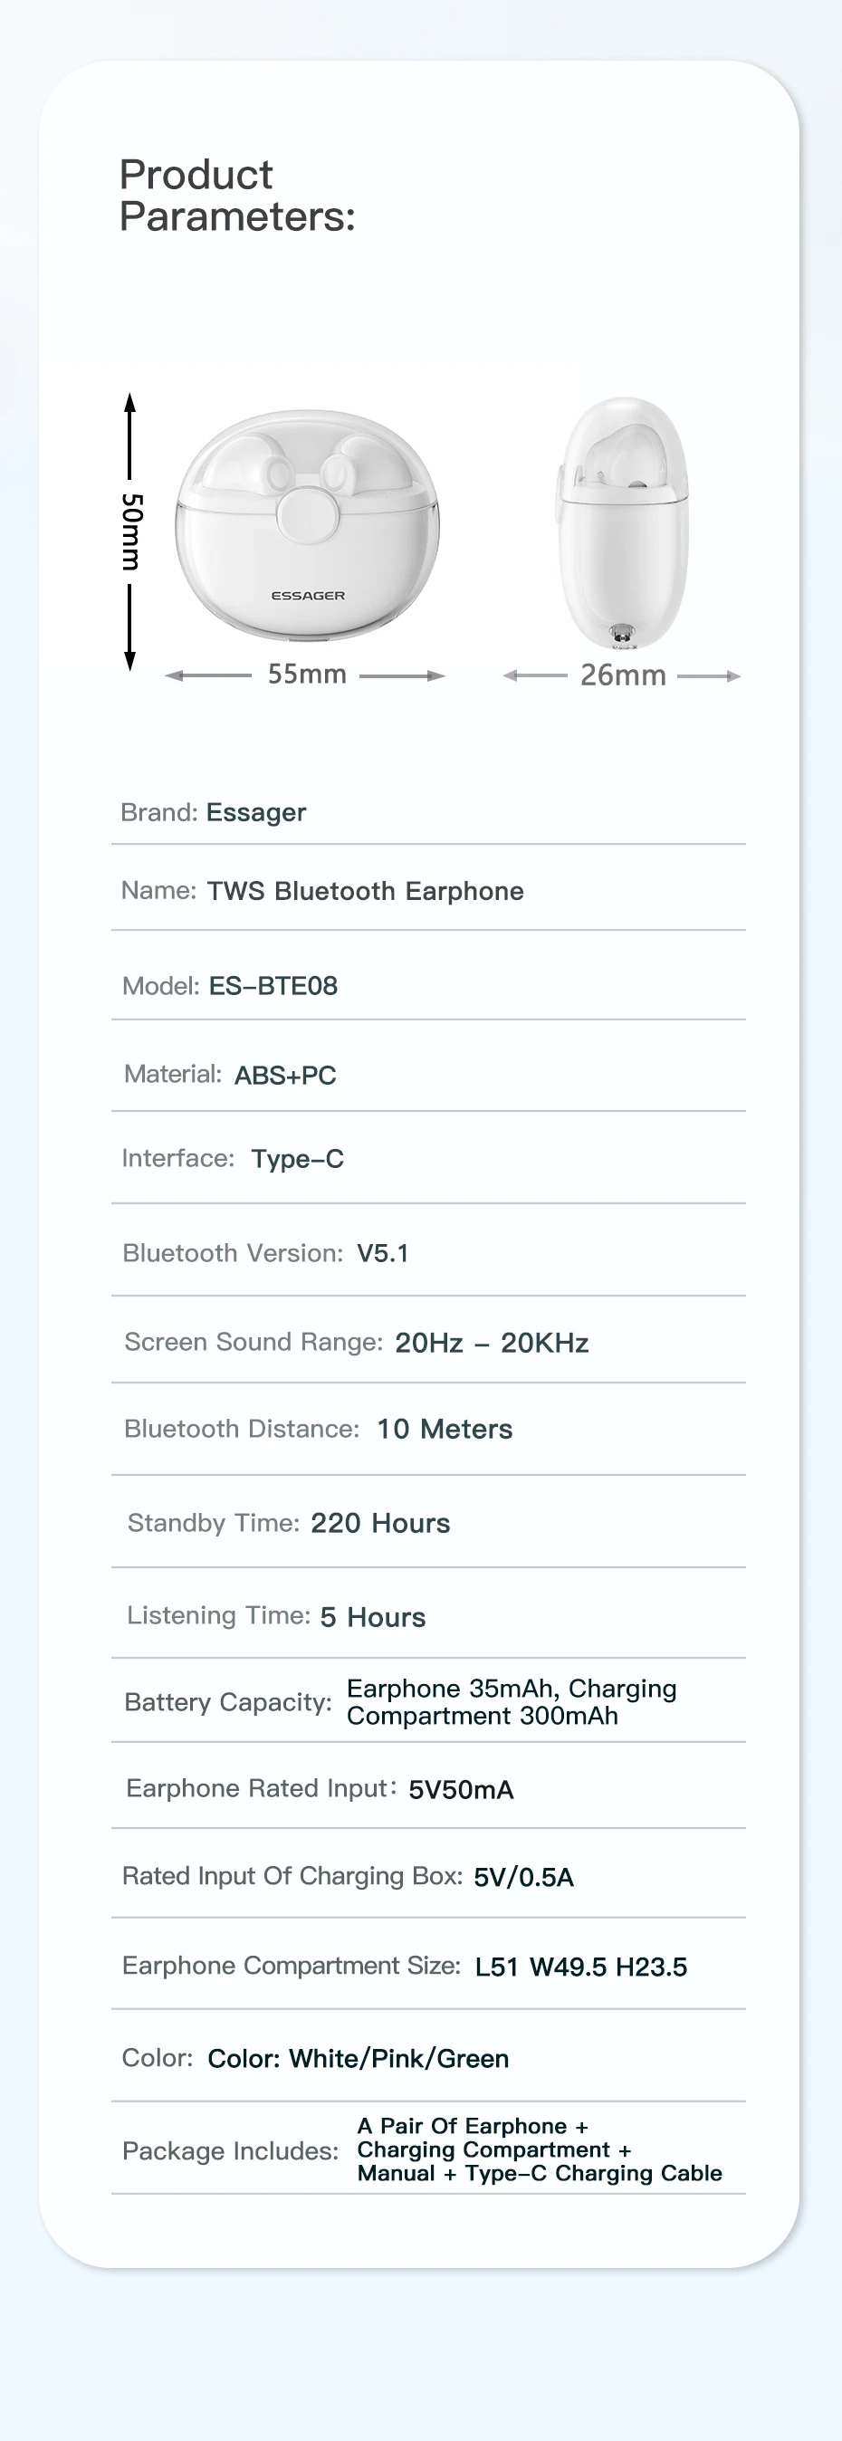This screenshot has width=842, height=2441.
Task: Click the 20Hz – 20KHz sound range value
Action: pos(492,1343)
